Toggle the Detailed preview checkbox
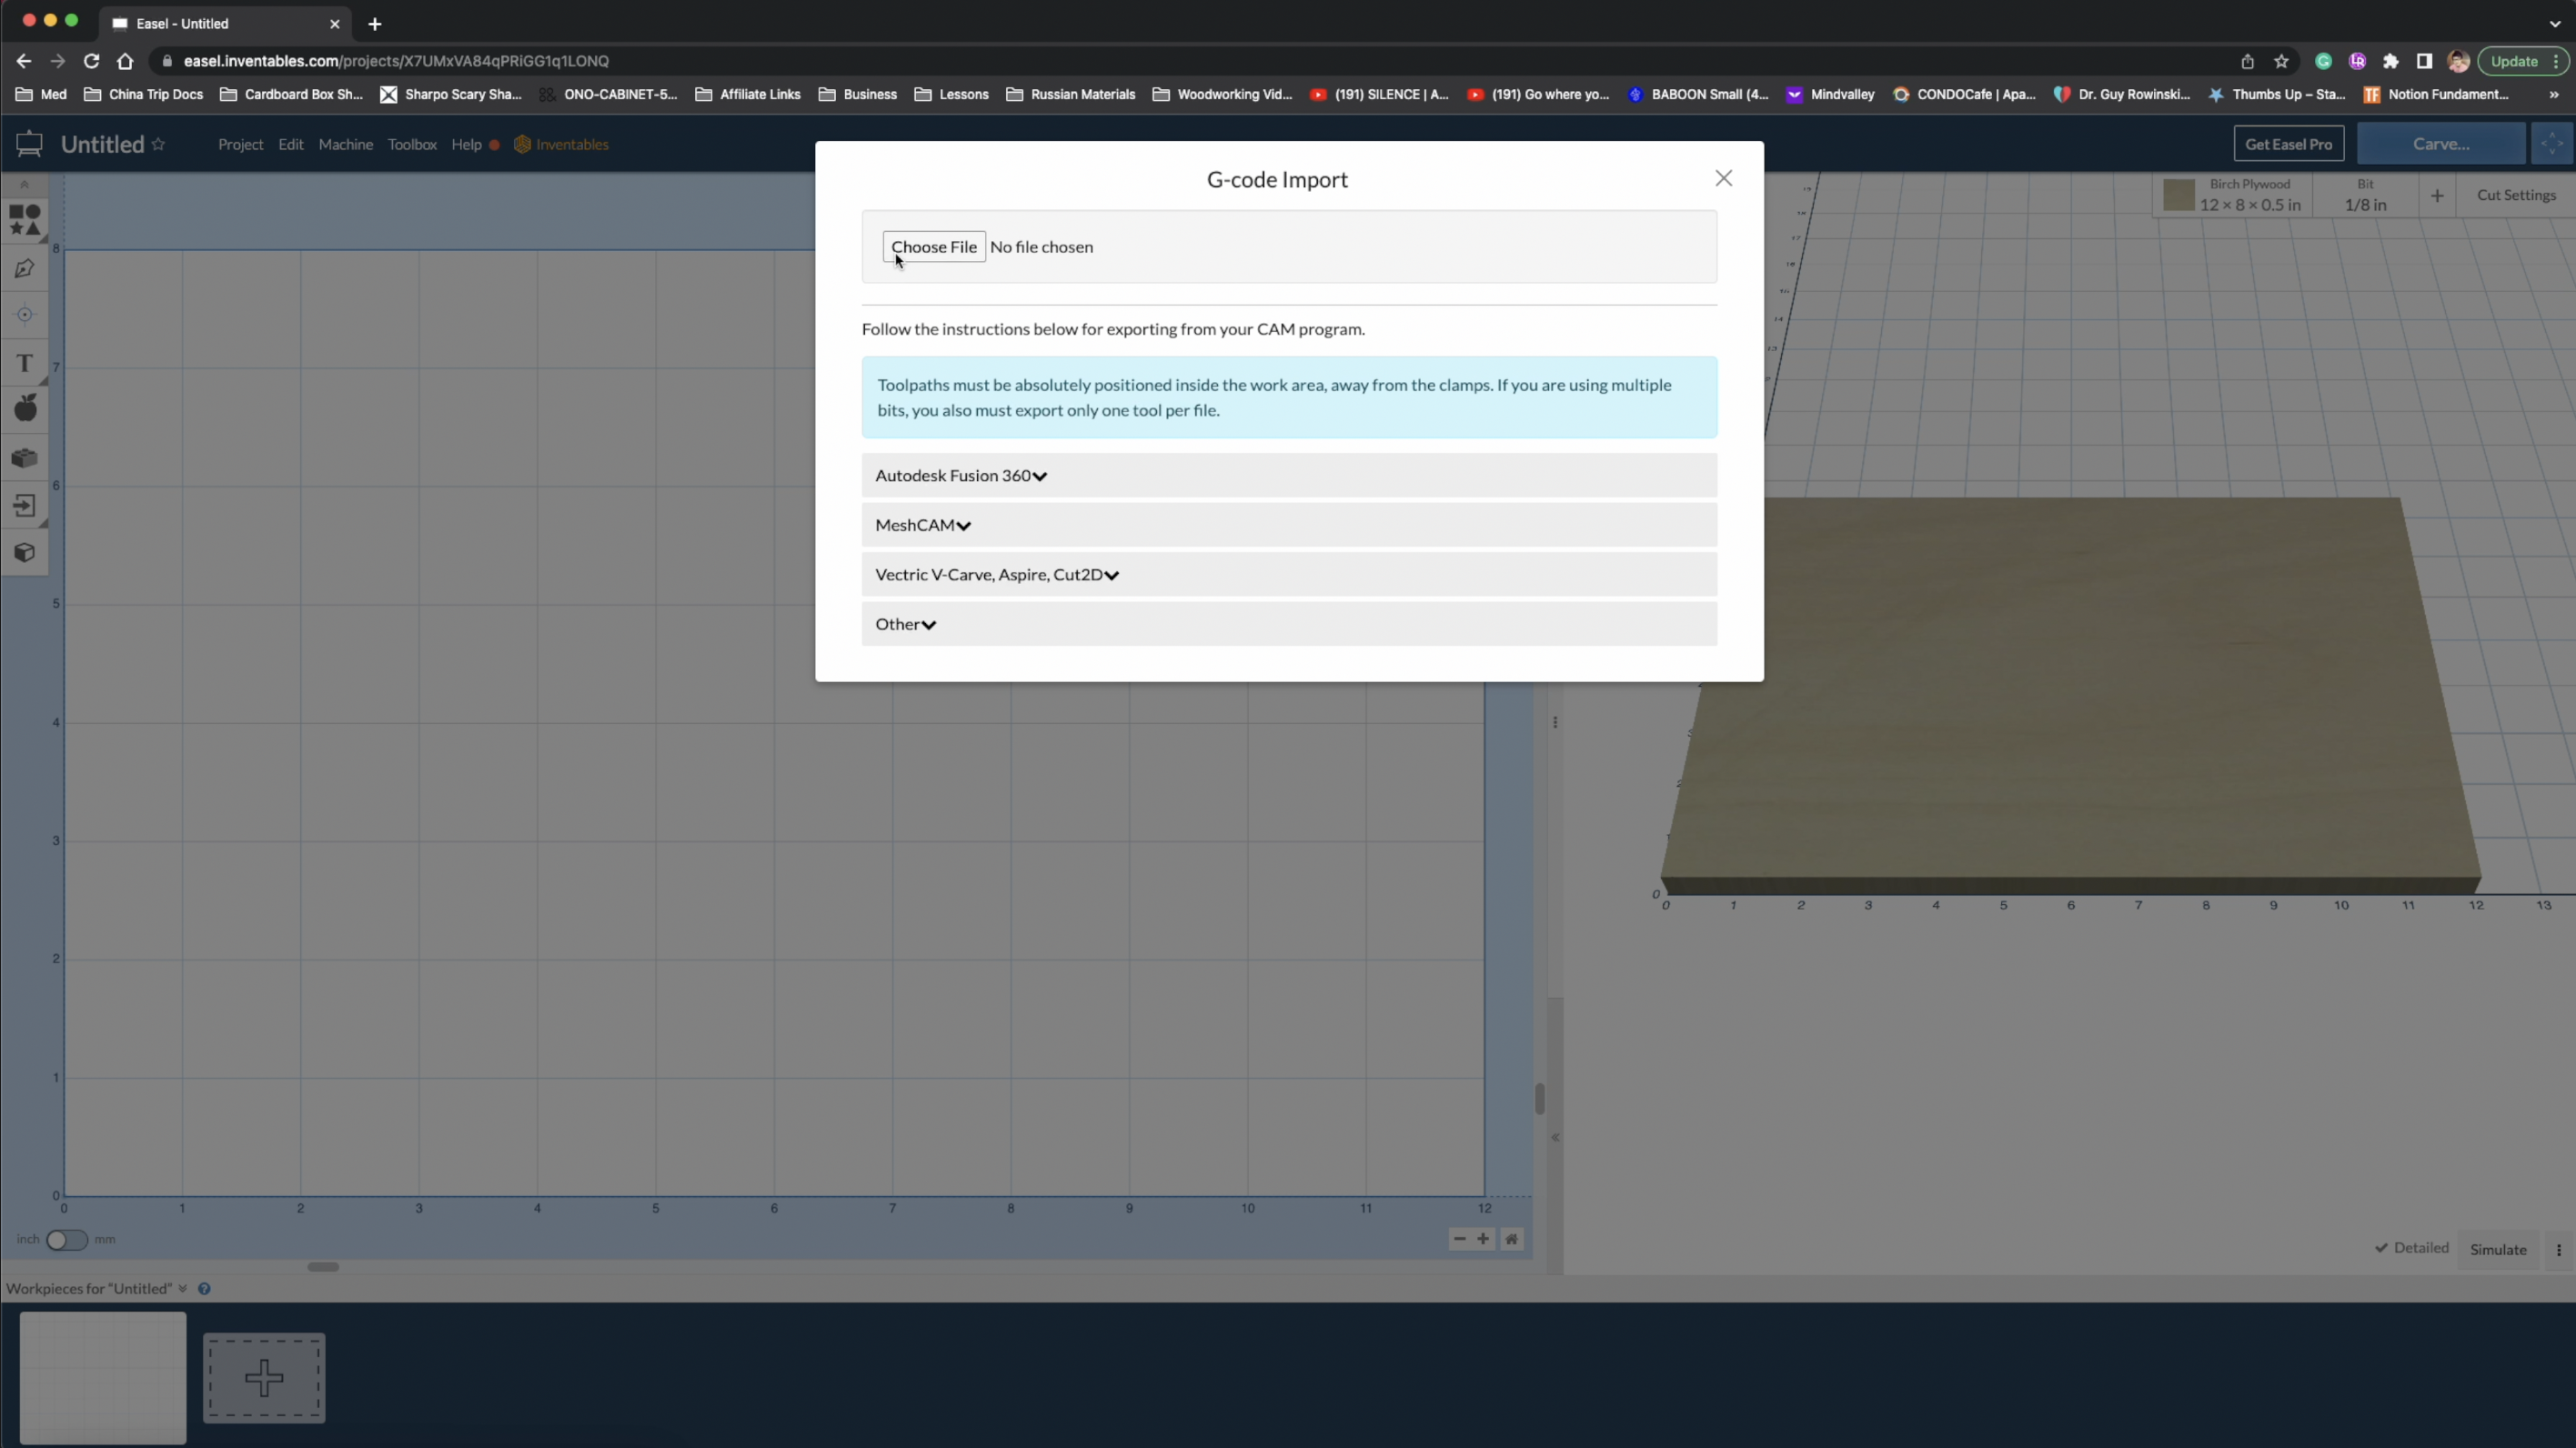This screenshot has width=2576, height=1448. tap(2411, 1247)
